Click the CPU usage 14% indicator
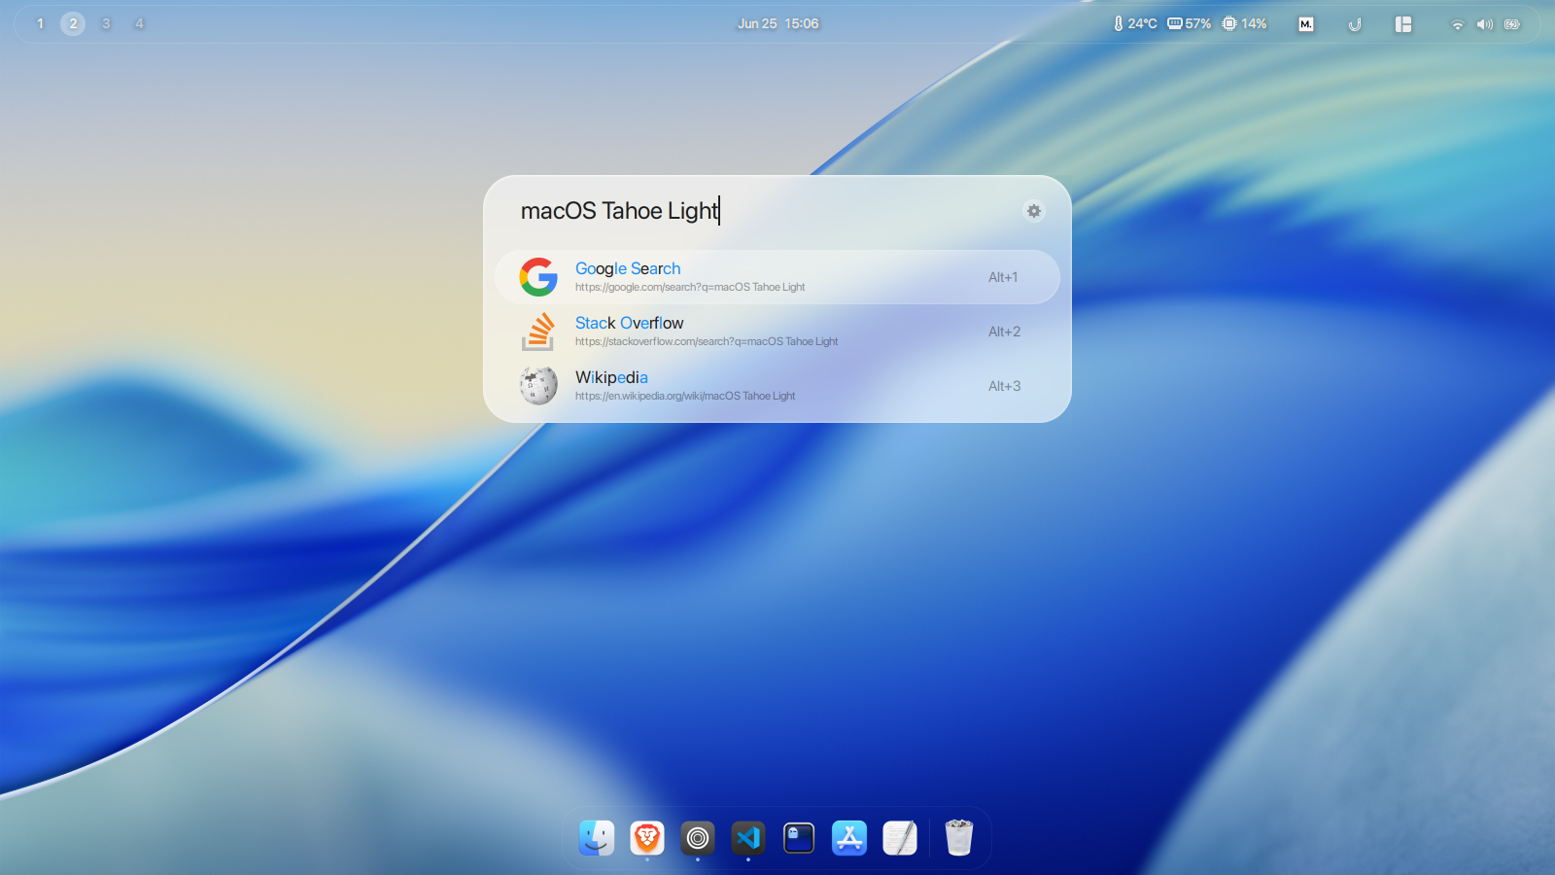 point(1238,23)
